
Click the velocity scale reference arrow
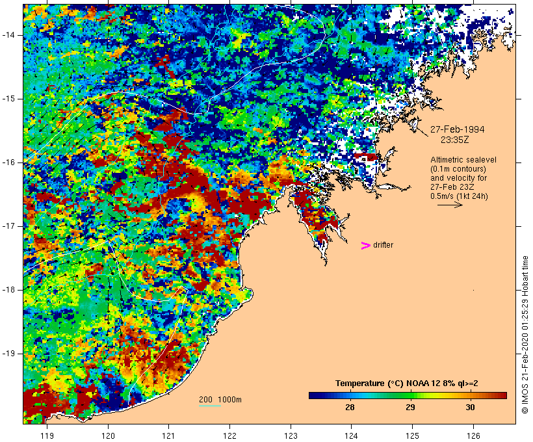point(450,205)
